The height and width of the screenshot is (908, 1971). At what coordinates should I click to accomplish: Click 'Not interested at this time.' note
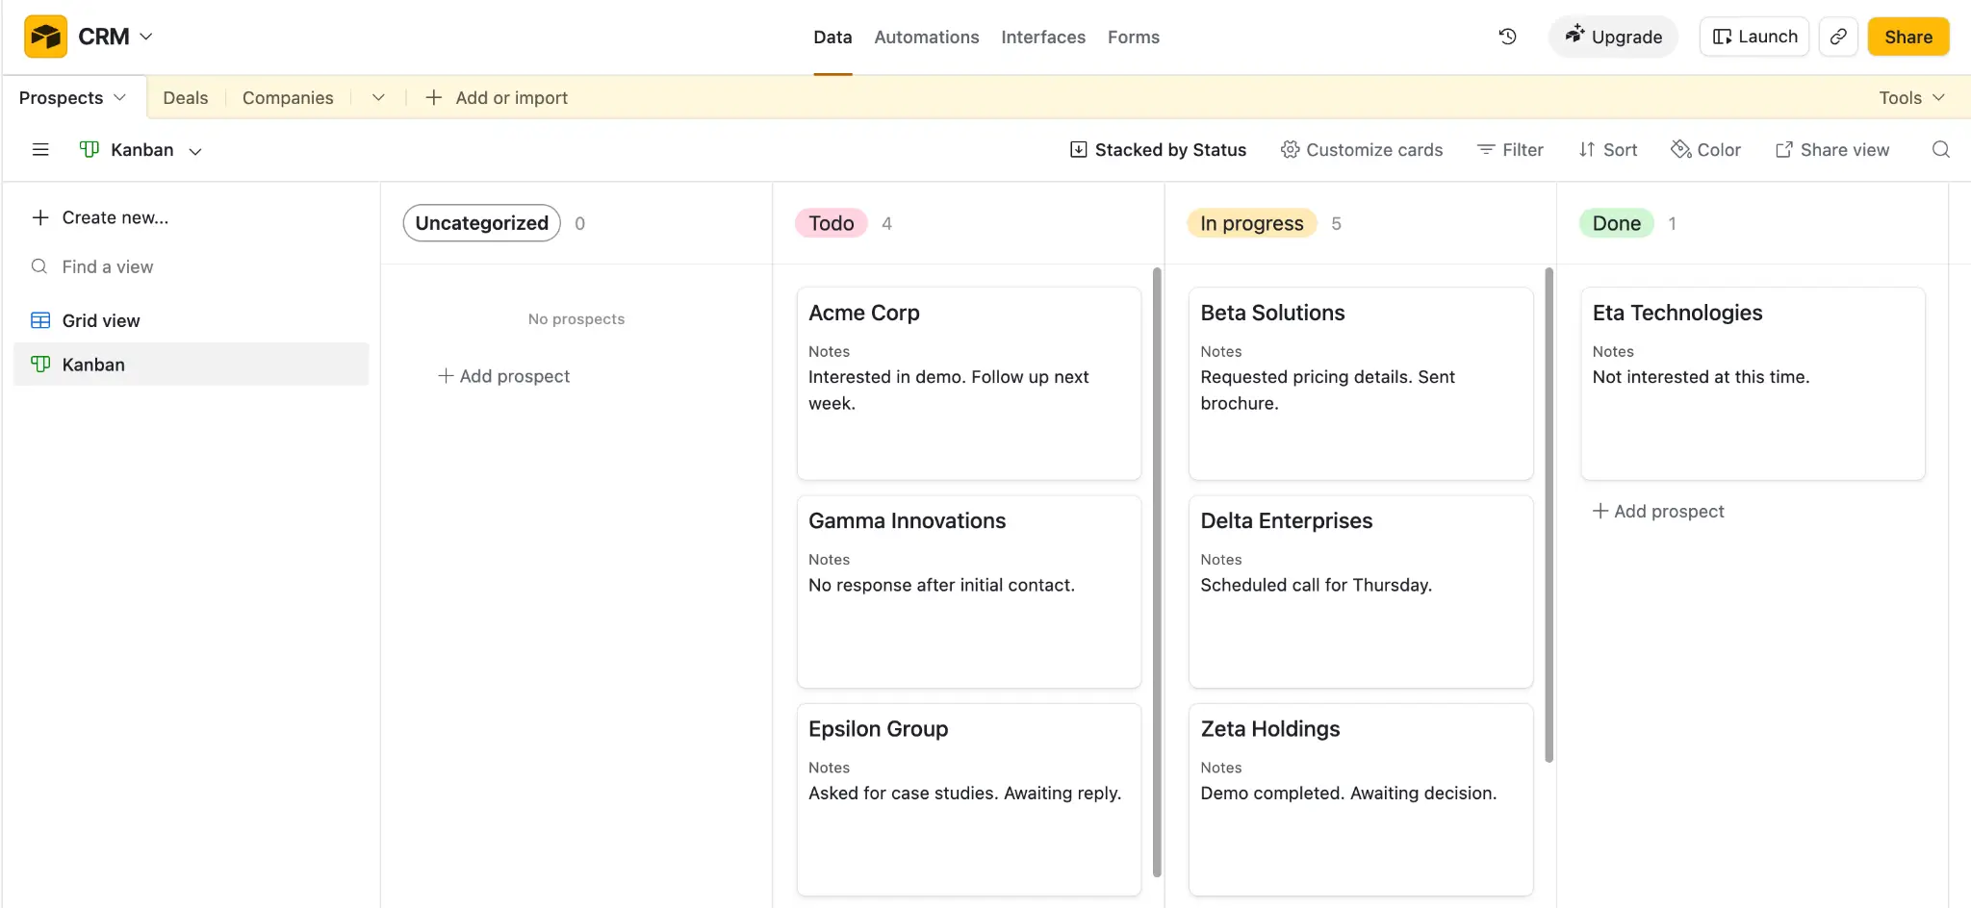click(x=1701, y=377)
